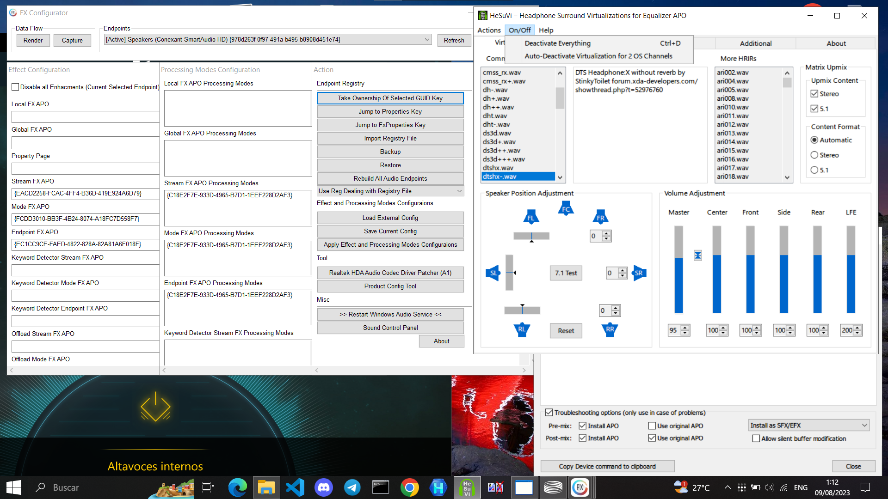This screenshot has width=888, height=499.
Task: Click the FL speaker icon
Action: tap(531, 217)
